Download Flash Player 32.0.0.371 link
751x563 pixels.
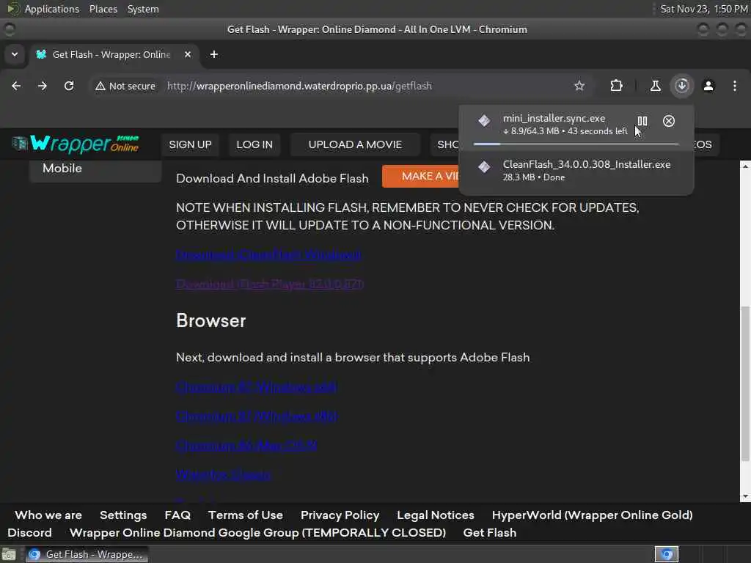click(270, 284)
